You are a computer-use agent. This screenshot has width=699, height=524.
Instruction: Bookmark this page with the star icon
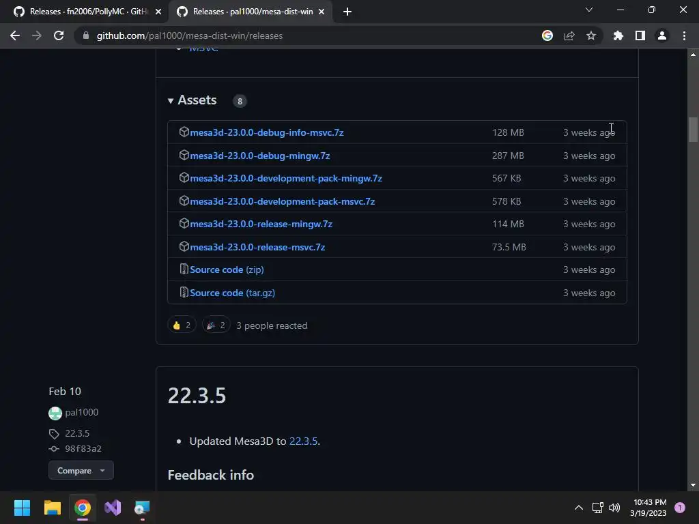click(591, 35)
